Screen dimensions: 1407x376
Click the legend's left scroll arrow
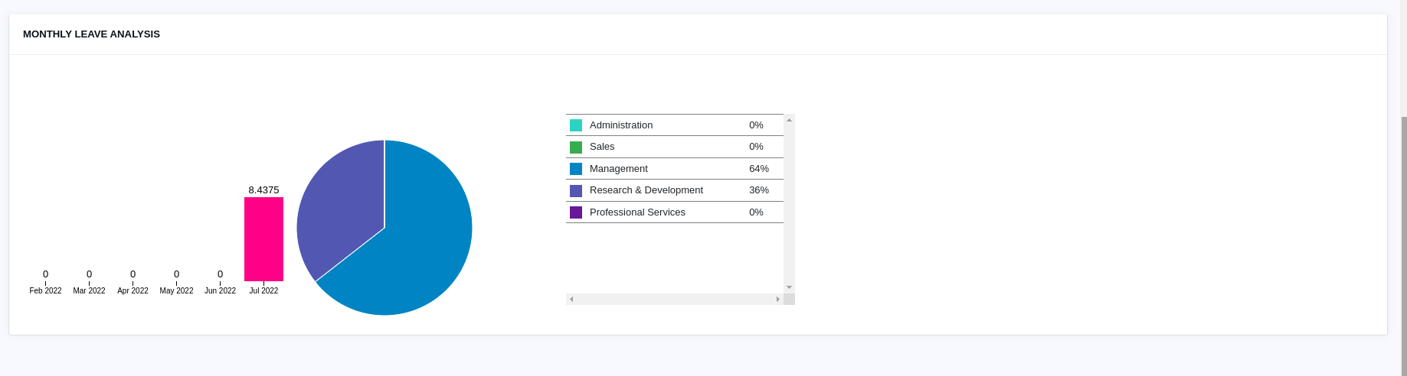coord(571,299)
